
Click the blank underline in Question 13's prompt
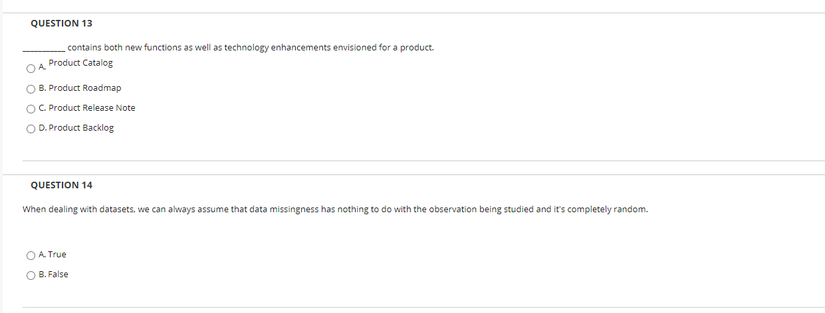coord(44,50)
